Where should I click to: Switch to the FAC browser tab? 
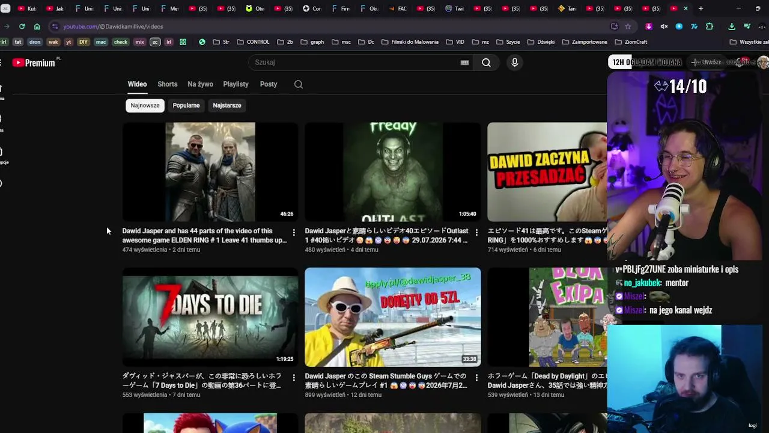pos(398,8)
